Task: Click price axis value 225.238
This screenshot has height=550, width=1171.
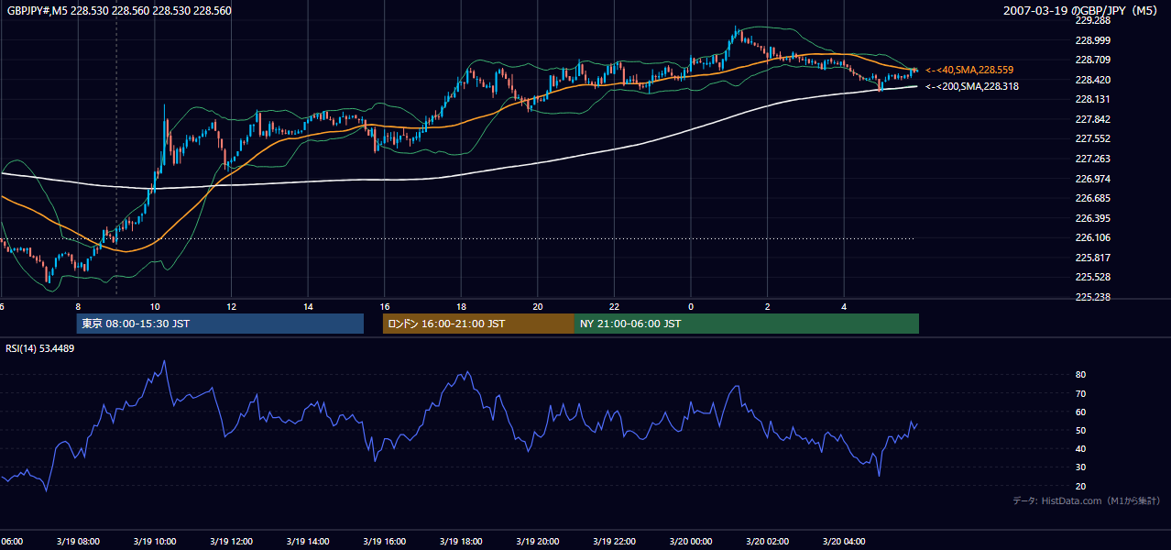Action: click(1092, 297)
